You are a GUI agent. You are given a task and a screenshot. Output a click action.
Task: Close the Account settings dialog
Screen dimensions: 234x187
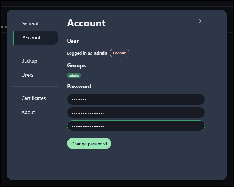[200, 21]
